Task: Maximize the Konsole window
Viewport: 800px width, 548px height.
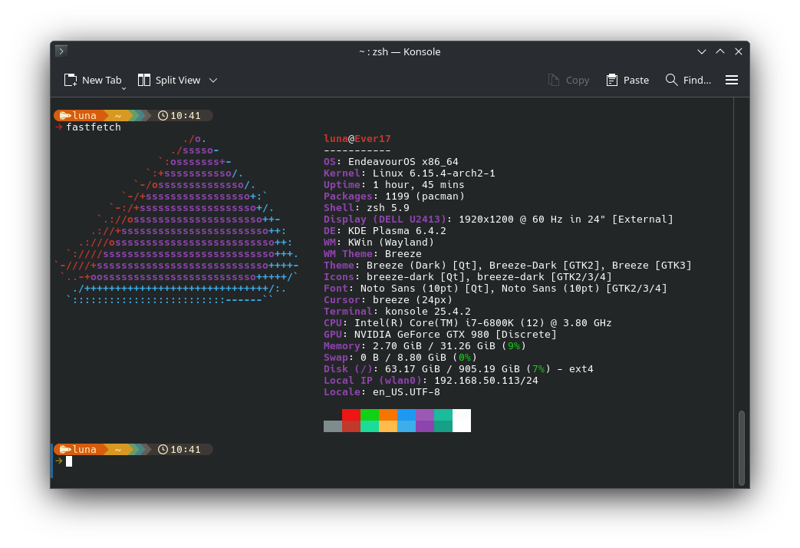Action: coord(720,51)
